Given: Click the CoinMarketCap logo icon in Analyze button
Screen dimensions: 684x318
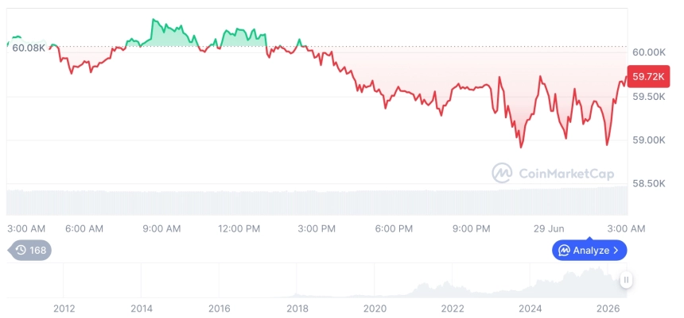Looking at the screenshot, I should point(565,251).
